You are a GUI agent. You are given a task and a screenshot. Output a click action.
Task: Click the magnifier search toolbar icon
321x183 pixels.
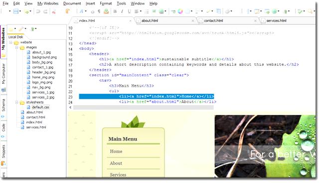pos(310,11)
